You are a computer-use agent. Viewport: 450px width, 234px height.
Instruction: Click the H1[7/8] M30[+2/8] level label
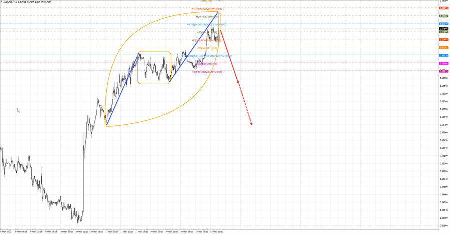point(207,9)
